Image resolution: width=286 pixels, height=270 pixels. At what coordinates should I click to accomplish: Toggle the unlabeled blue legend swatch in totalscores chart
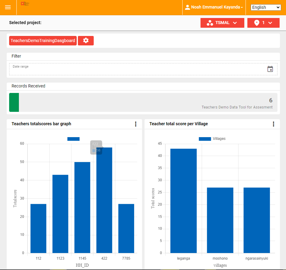click(x=73, y=139)
